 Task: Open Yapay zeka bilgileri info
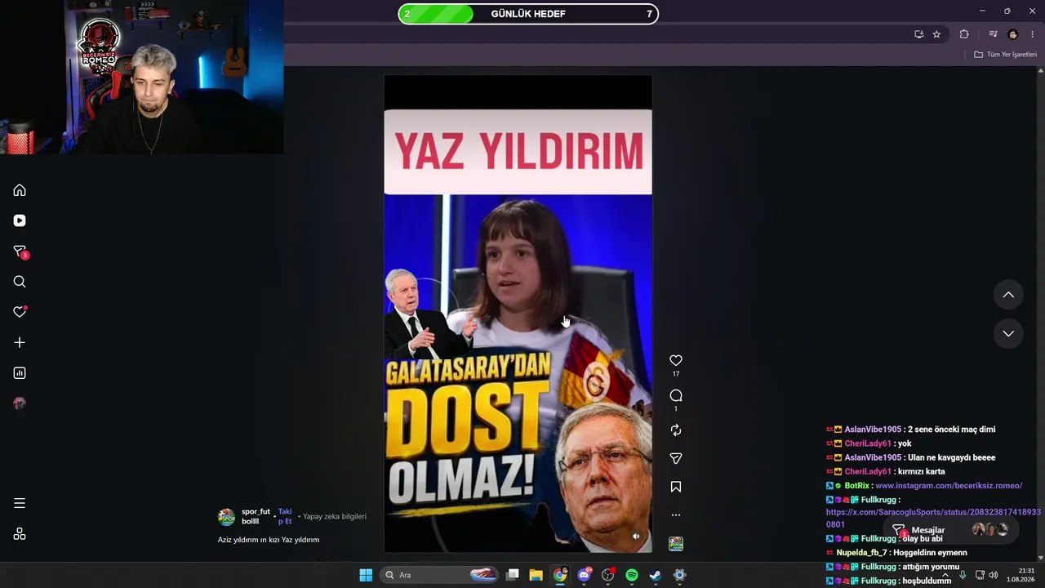click(335, 516)
